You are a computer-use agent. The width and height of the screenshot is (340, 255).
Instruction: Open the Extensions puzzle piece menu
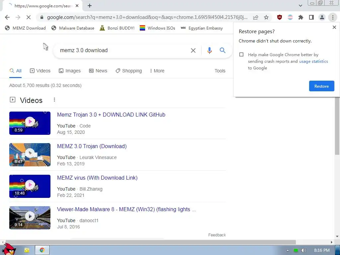(x=301, y=17)
